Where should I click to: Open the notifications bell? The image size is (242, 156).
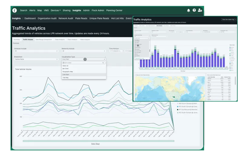(188, 10)
